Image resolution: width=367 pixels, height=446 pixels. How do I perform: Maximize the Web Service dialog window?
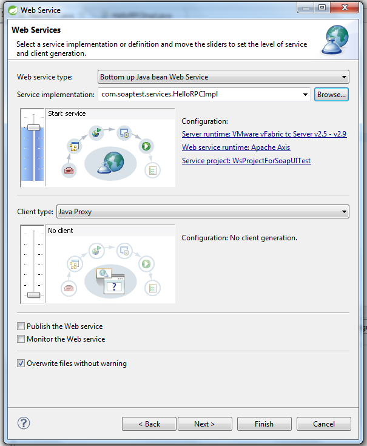322,7
